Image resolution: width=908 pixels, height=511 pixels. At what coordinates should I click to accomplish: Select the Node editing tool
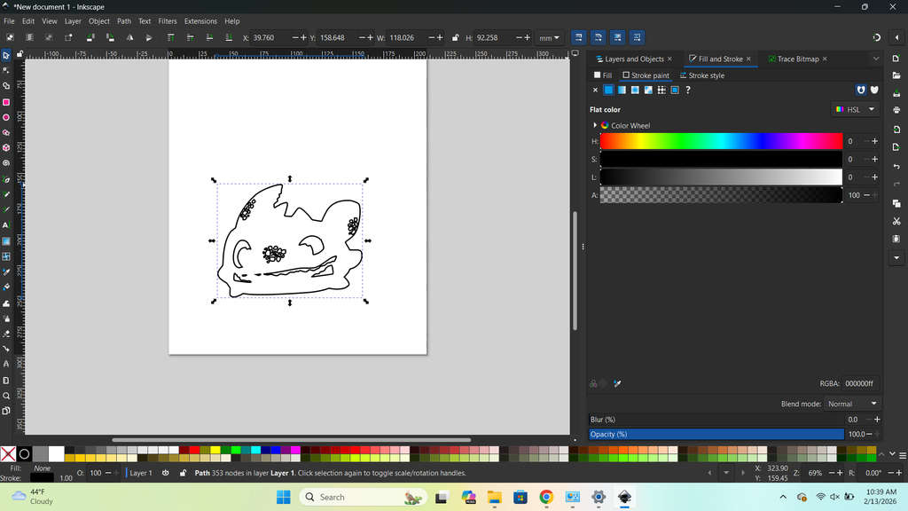click(x=6, y=70)
